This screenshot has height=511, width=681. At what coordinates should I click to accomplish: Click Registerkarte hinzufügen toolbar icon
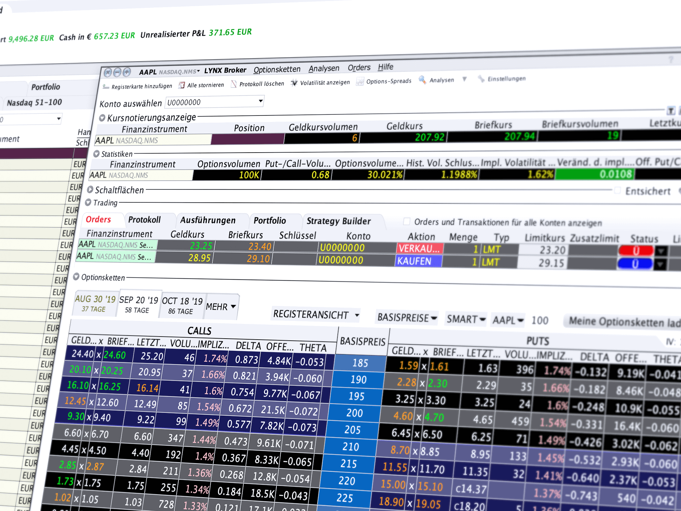click(x=106, y=87)
